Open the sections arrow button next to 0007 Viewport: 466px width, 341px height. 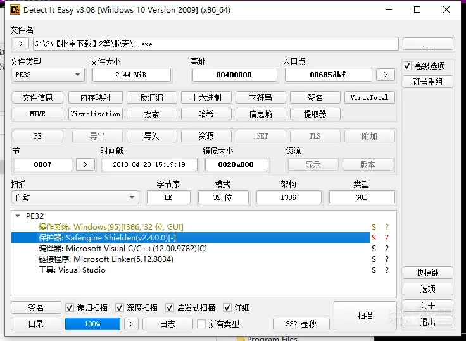85,164
